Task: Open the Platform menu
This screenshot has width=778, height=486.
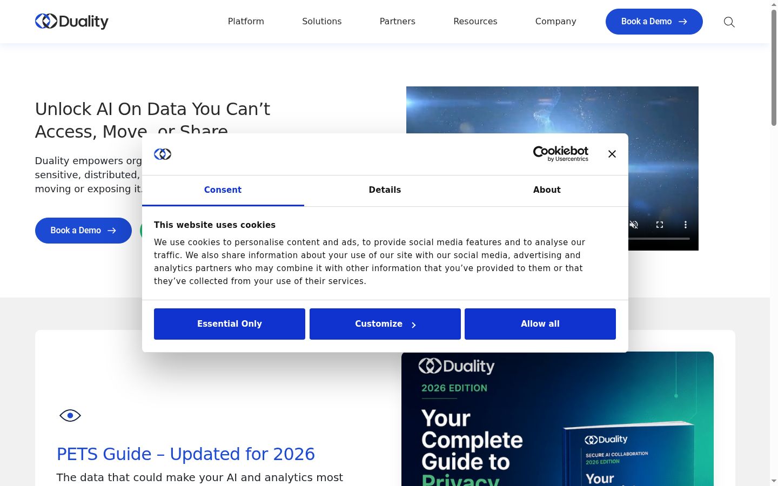Action: 246,21
